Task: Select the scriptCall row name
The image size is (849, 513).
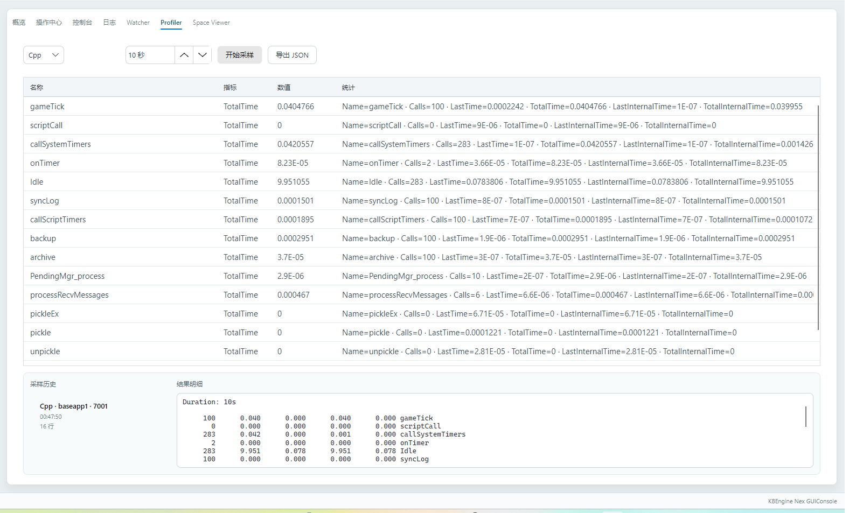Action: point(46,125)
